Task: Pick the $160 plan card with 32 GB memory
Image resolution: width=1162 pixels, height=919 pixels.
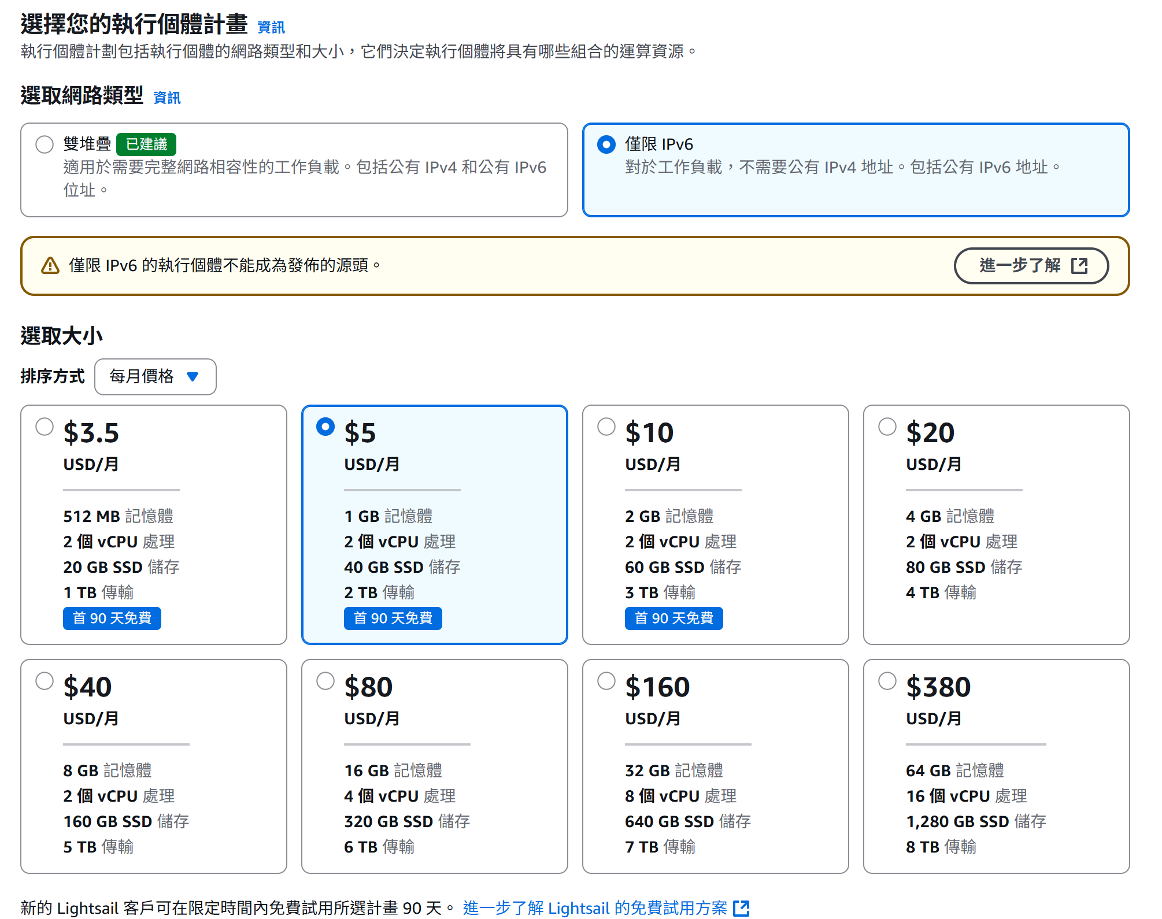Action: 715,766
